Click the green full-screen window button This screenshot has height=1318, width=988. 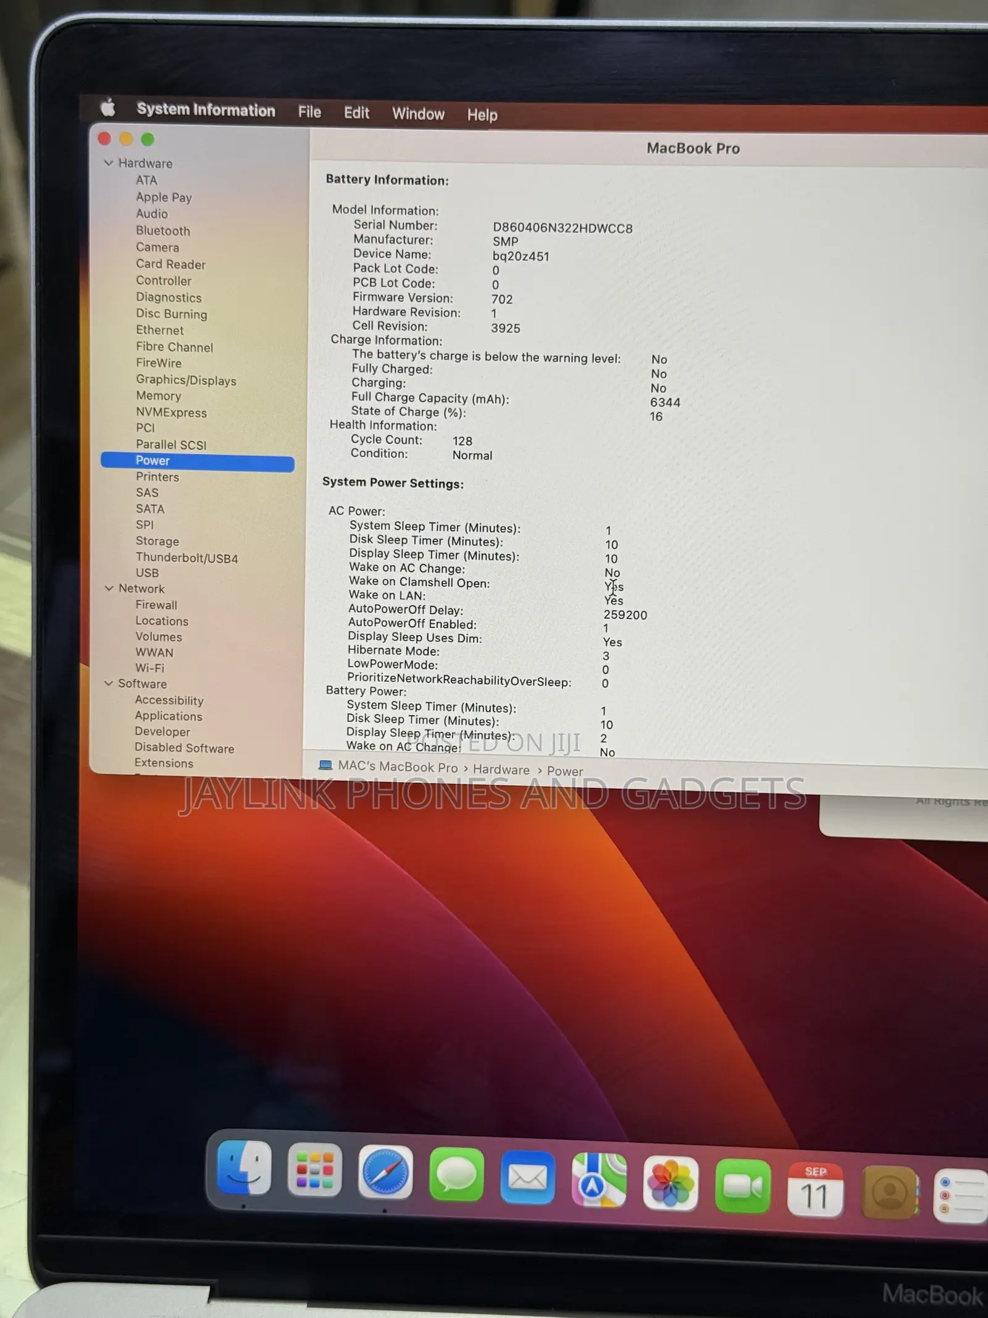click(x=148, y=140)
